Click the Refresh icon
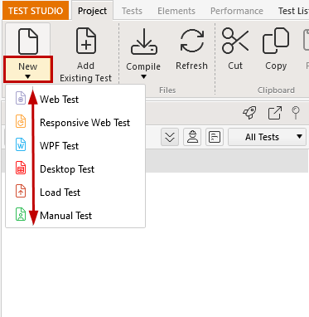The image size is (309, 317). click(192, 41)
